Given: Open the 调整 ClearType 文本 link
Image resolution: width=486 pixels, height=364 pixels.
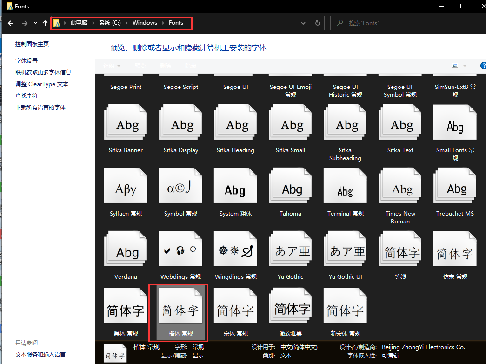Looking at the screenshot, I should 42,84.
